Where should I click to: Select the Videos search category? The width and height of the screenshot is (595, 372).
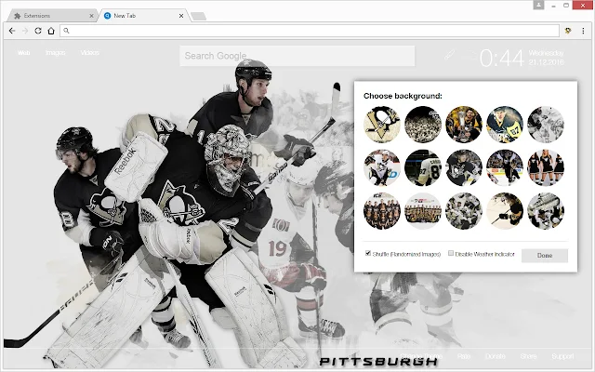point(89,53)
